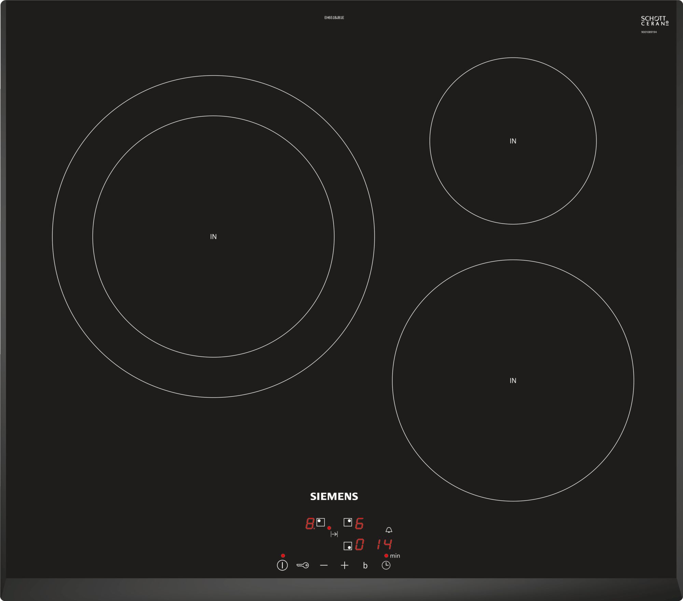This screenshot has width=683, height=601.
Task: Tap the red 6 power level display
Action: tap(359, 523)
